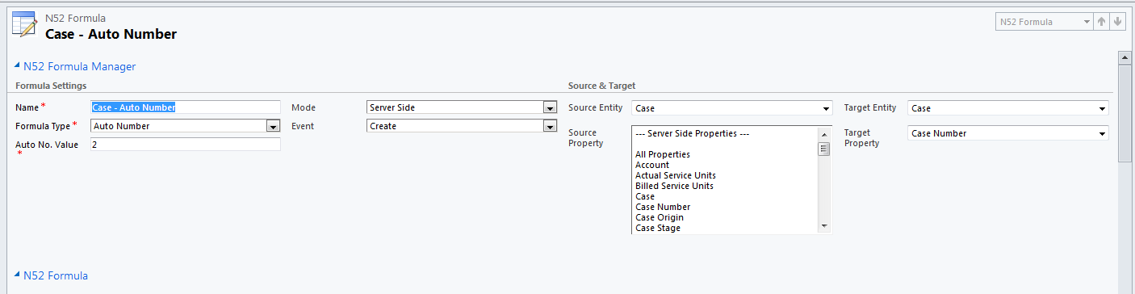Go to next record with down arrow
The height and width of the screenshot is (294, 1135).
pos(1117,22)
